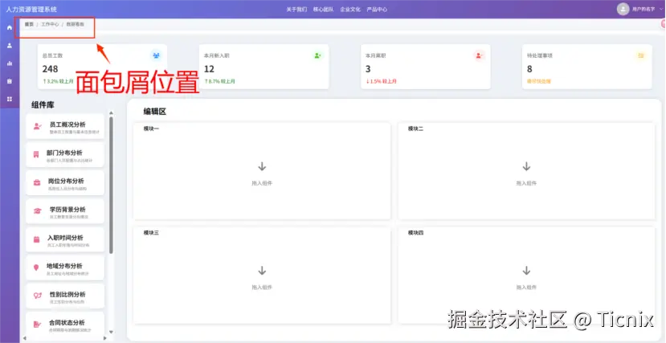Click the scroll down arrow of component list
The width and height of the screenshot is (666, 343).
tap(112, 332)
